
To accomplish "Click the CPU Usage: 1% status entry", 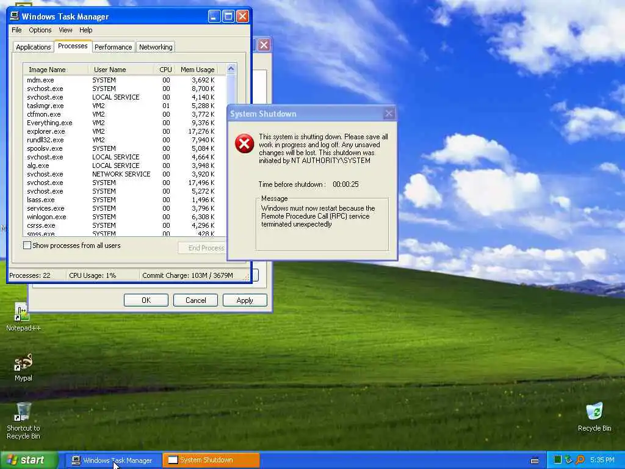I will coord(103,275).
